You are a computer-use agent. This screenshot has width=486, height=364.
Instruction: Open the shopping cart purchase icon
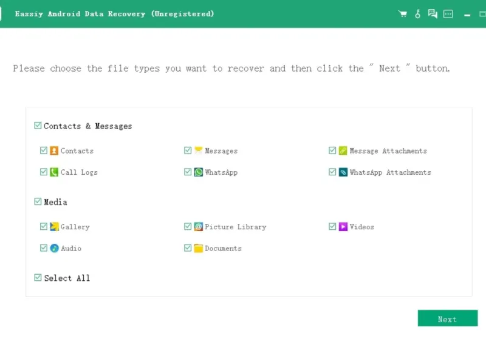click(x=402, y=14)
